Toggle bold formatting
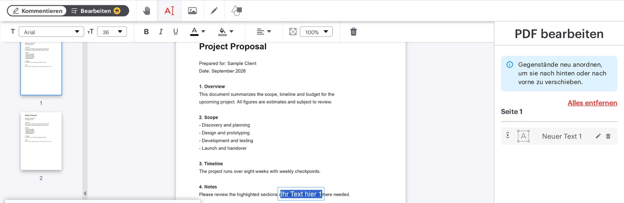This screenshot has height=203, width=624. coord(146,32)
